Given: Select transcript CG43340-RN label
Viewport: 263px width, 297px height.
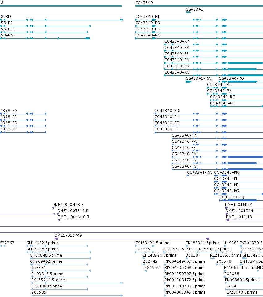Looking at the screenshot, I should (x=177, y=66).
